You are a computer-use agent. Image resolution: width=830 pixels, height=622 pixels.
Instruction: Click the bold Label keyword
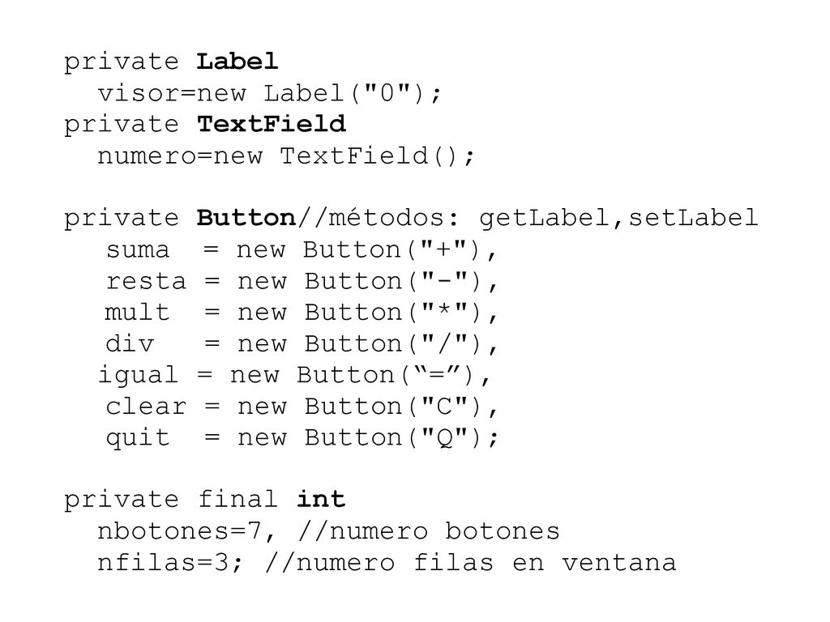tap(237, 62)
